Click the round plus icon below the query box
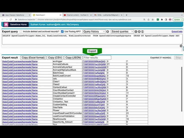 pyautogui.click(x=181, y=46)
